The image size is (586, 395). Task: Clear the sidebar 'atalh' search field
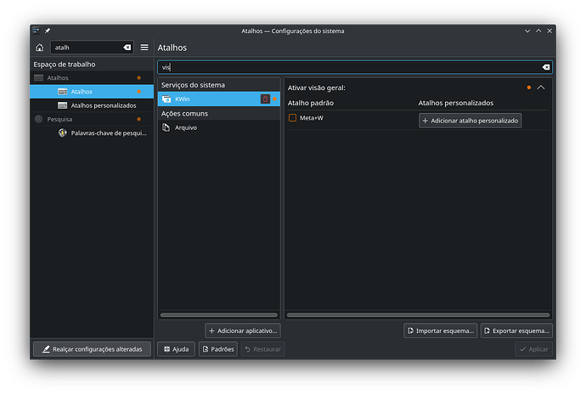click(127, 48)
